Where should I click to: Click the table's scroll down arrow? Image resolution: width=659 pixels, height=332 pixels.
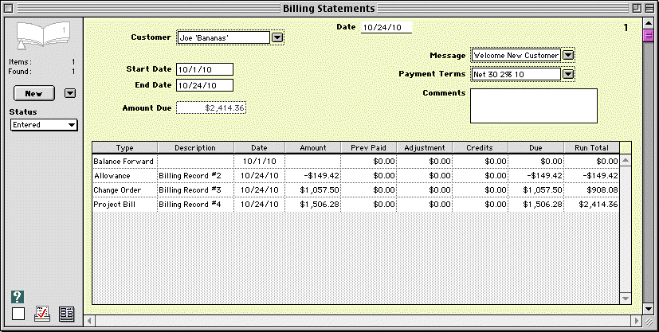(x=626, y=299)
